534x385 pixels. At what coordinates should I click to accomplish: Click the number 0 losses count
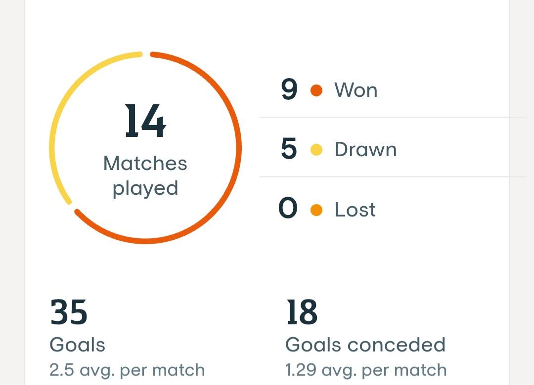pos(288,208)
